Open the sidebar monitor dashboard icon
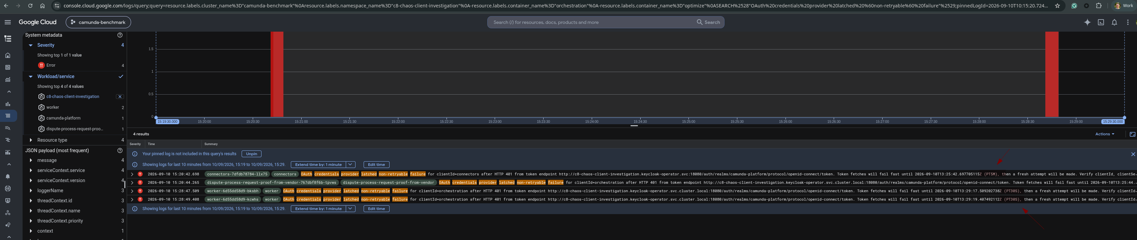Screen dimensions: 1137x240 click(8, 200)
